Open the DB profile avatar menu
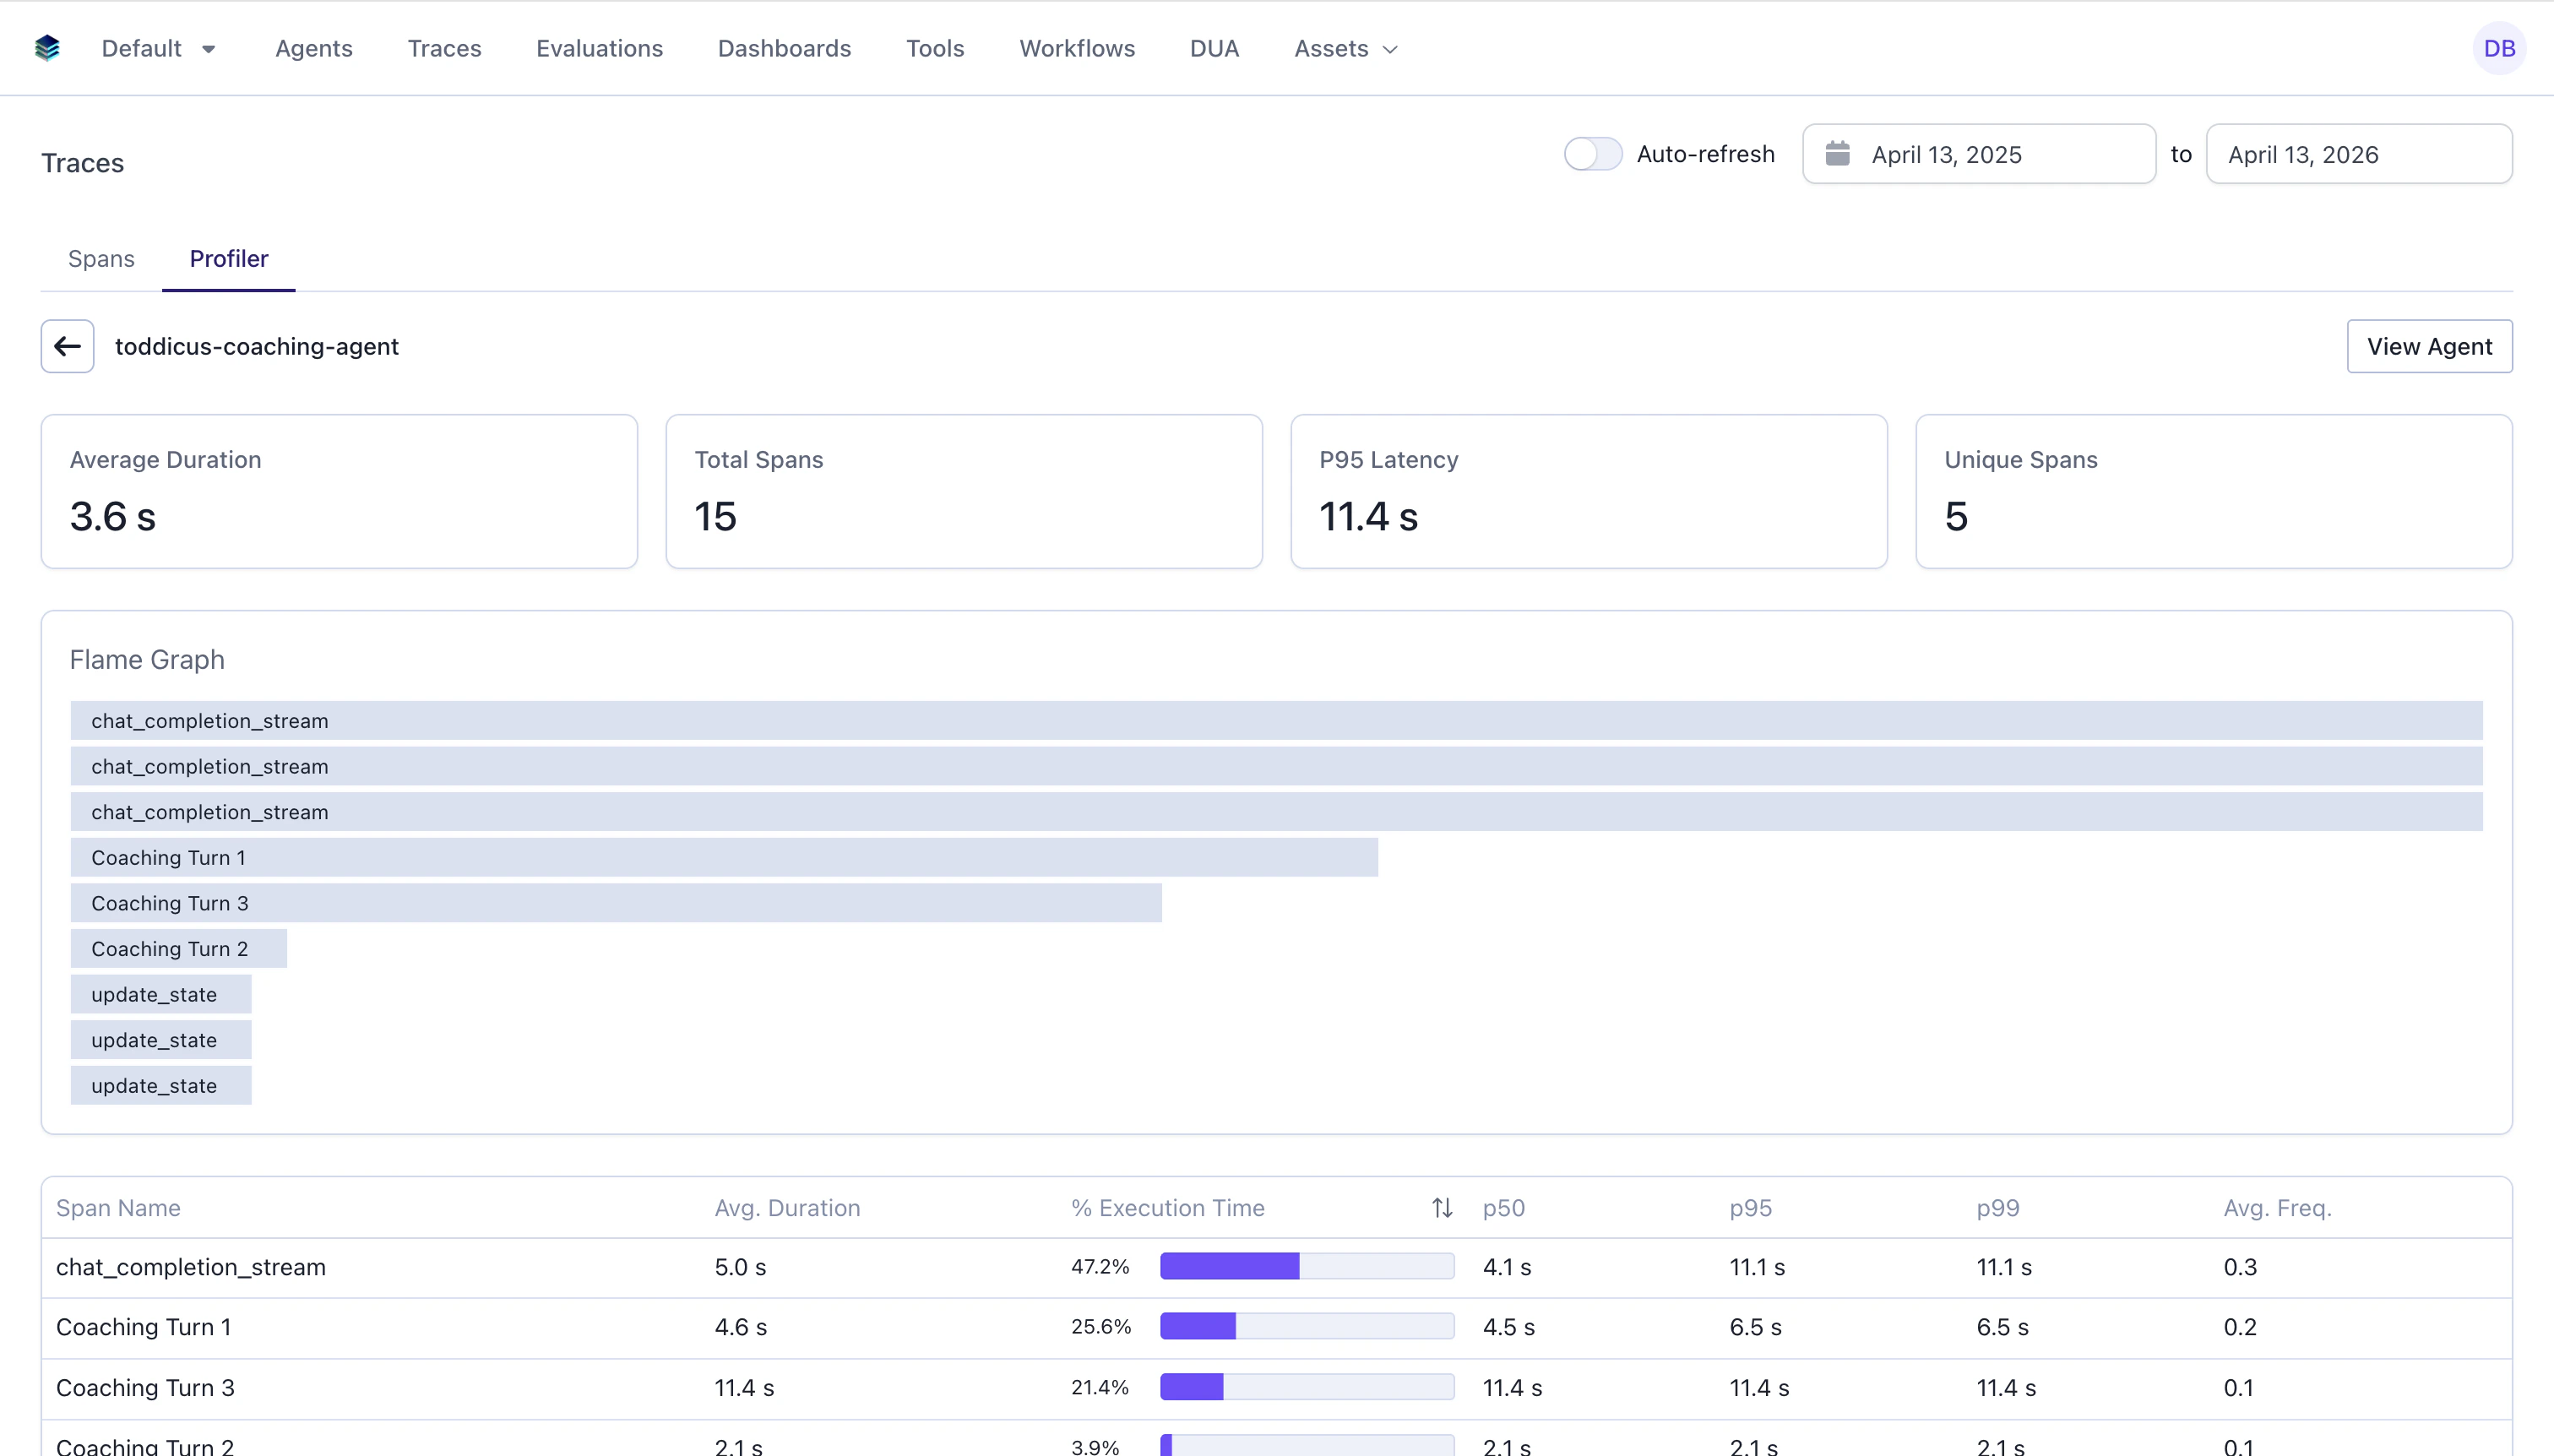Image resolution: width=2554 pixels, height=1456 pixels. coord(2498,47)
